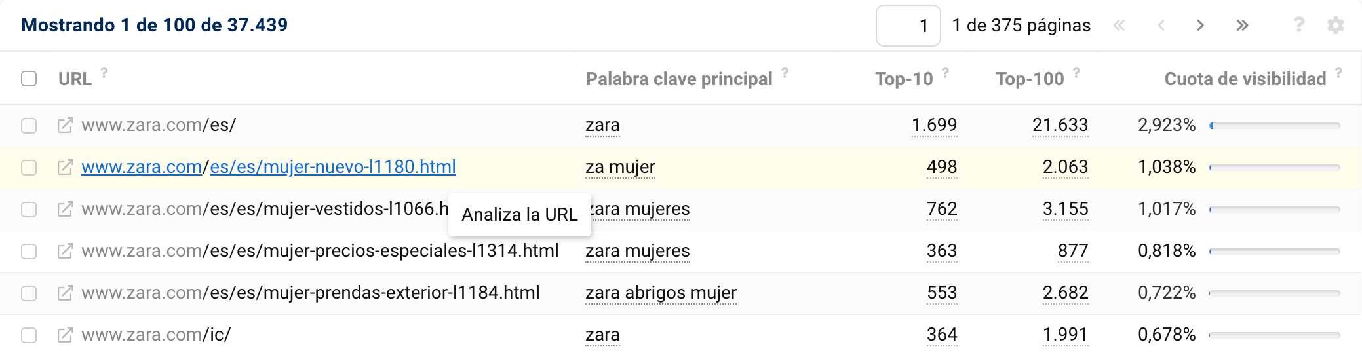Toggle the select-all checkbox in header
The height and width of the screenshot is (355, 1362).
tap(29, 79)
